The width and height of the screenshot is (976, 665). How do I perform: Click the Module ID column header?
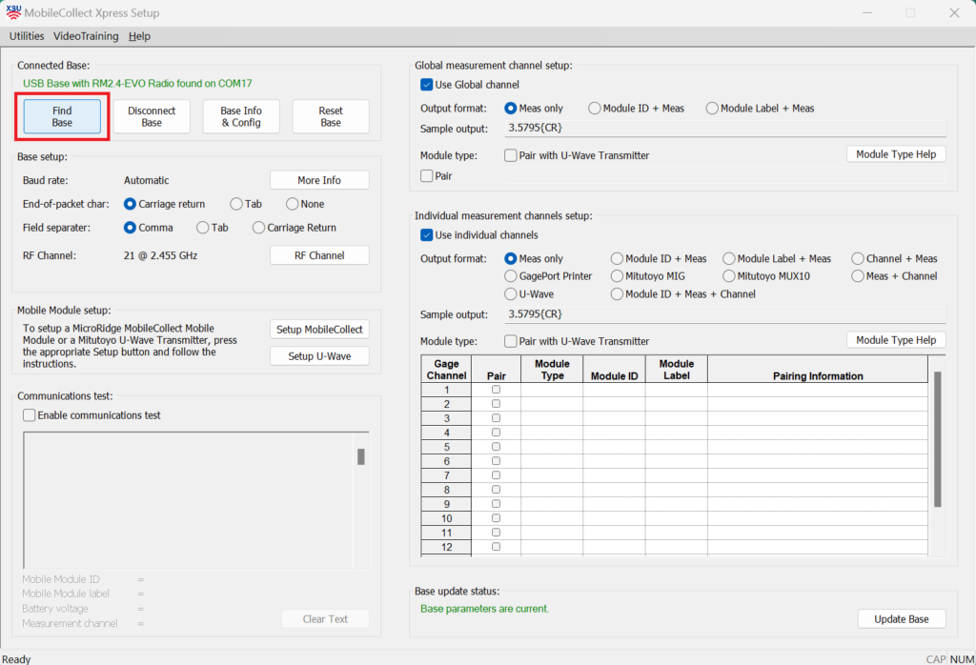[x=615, y=370]
